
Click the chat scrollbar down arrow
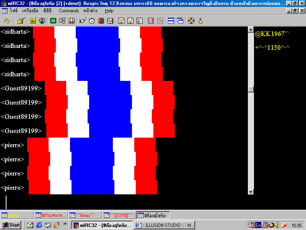(x=251, y=191)
